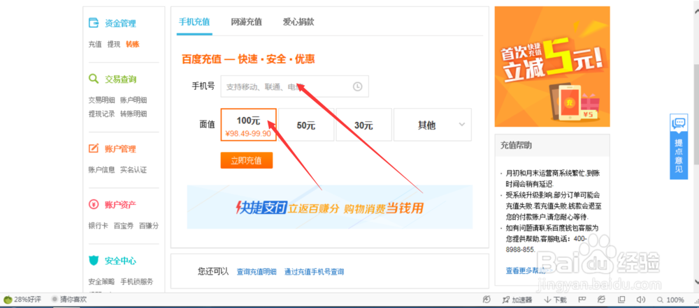This screenshot has height=308, width=699.
Task: Click the 猜你喜欢 dot icon
Action: point(55,300)
